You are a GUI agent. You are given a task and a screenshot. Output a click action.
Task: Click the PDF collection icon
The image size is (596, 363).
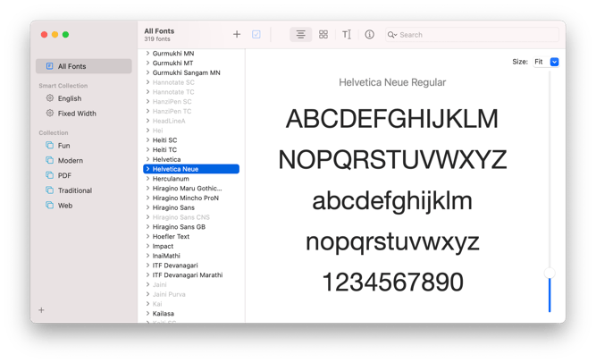click(49, 175)
